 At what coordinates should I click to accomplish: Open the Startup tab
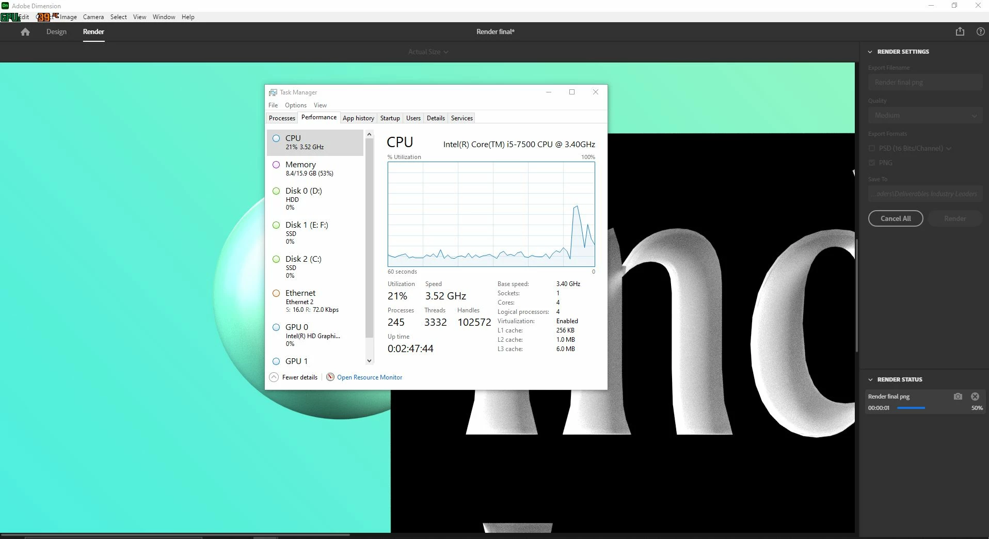click(390, 118)
